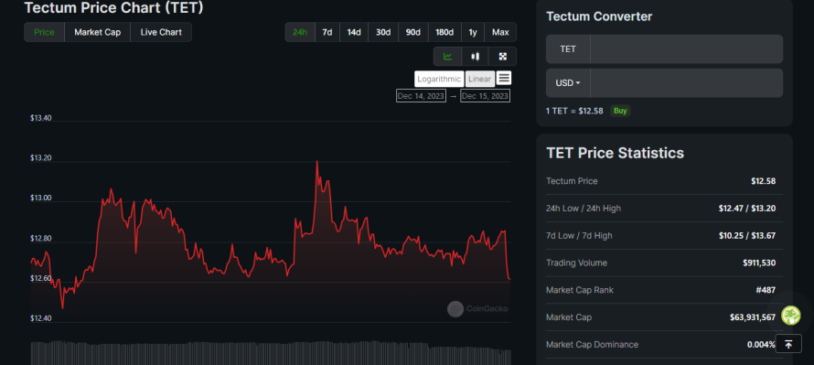Screen dimensions: 814x365
Task: Open chart hamburger menu
Action: 504,79
